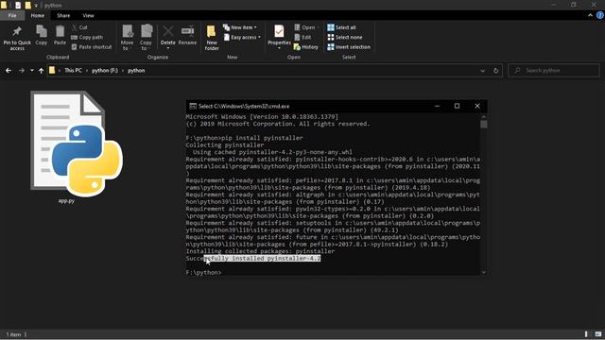605x340 pixels.
Task: Select the app.py file
Action: (77, 147)
